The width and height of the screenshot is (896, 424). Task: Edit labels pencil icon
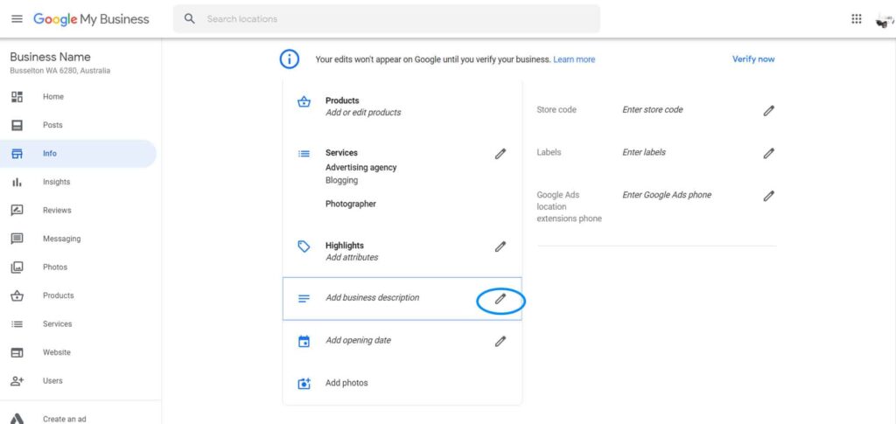pyautogui.click(x=769, y=154)
